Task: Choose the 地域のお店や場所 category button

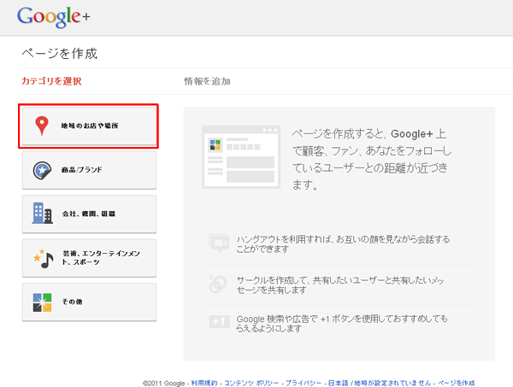Action: click(x=89, y=126)
